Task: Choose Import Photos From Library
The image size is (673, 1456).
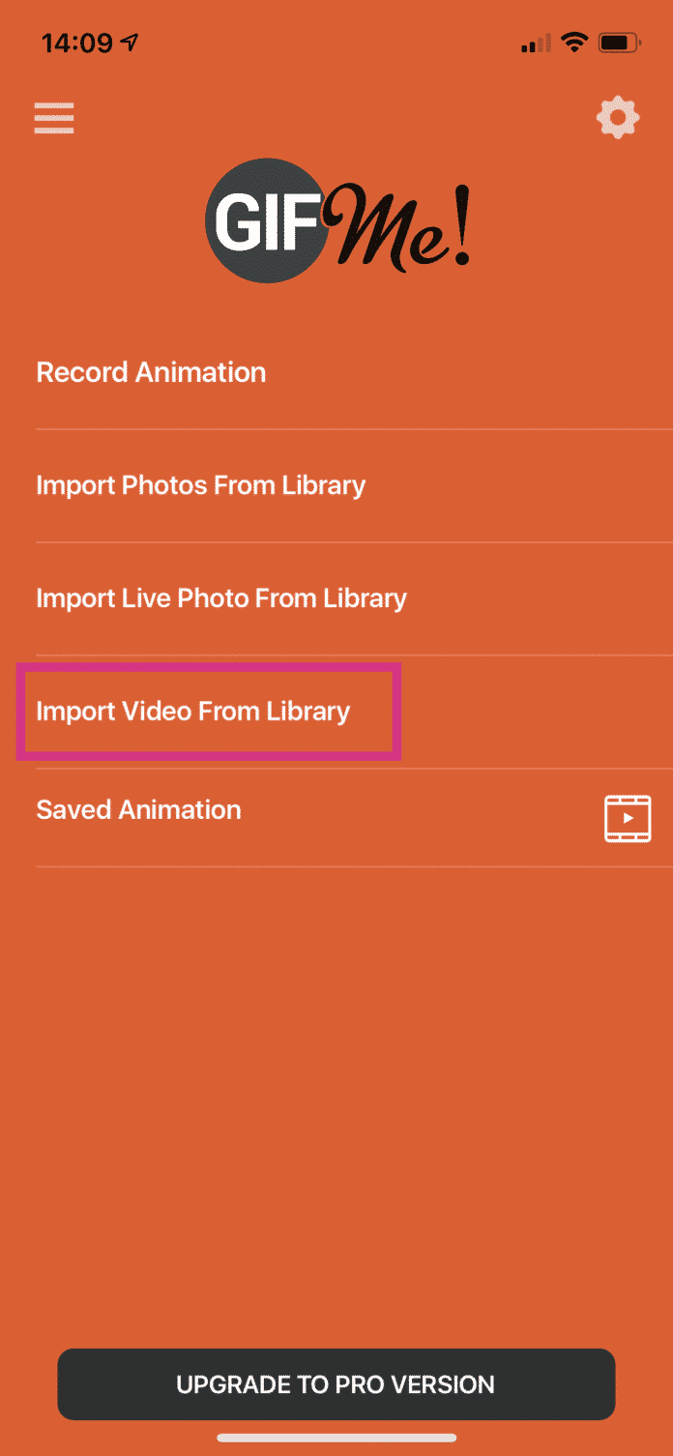Action: 200,484
